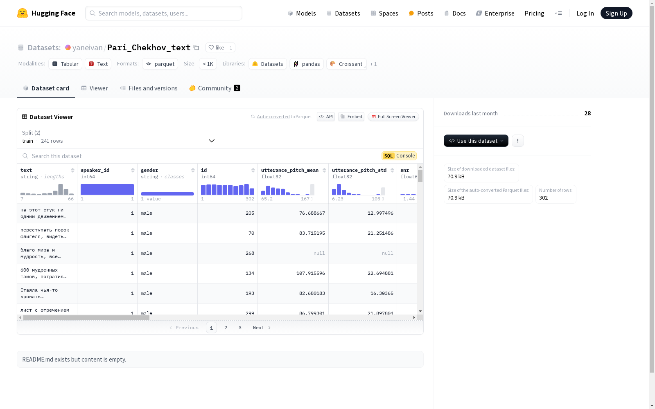This screenshot has height=409, width=655.
Task: Click the three-dot more options button
Action: (518, 141)
